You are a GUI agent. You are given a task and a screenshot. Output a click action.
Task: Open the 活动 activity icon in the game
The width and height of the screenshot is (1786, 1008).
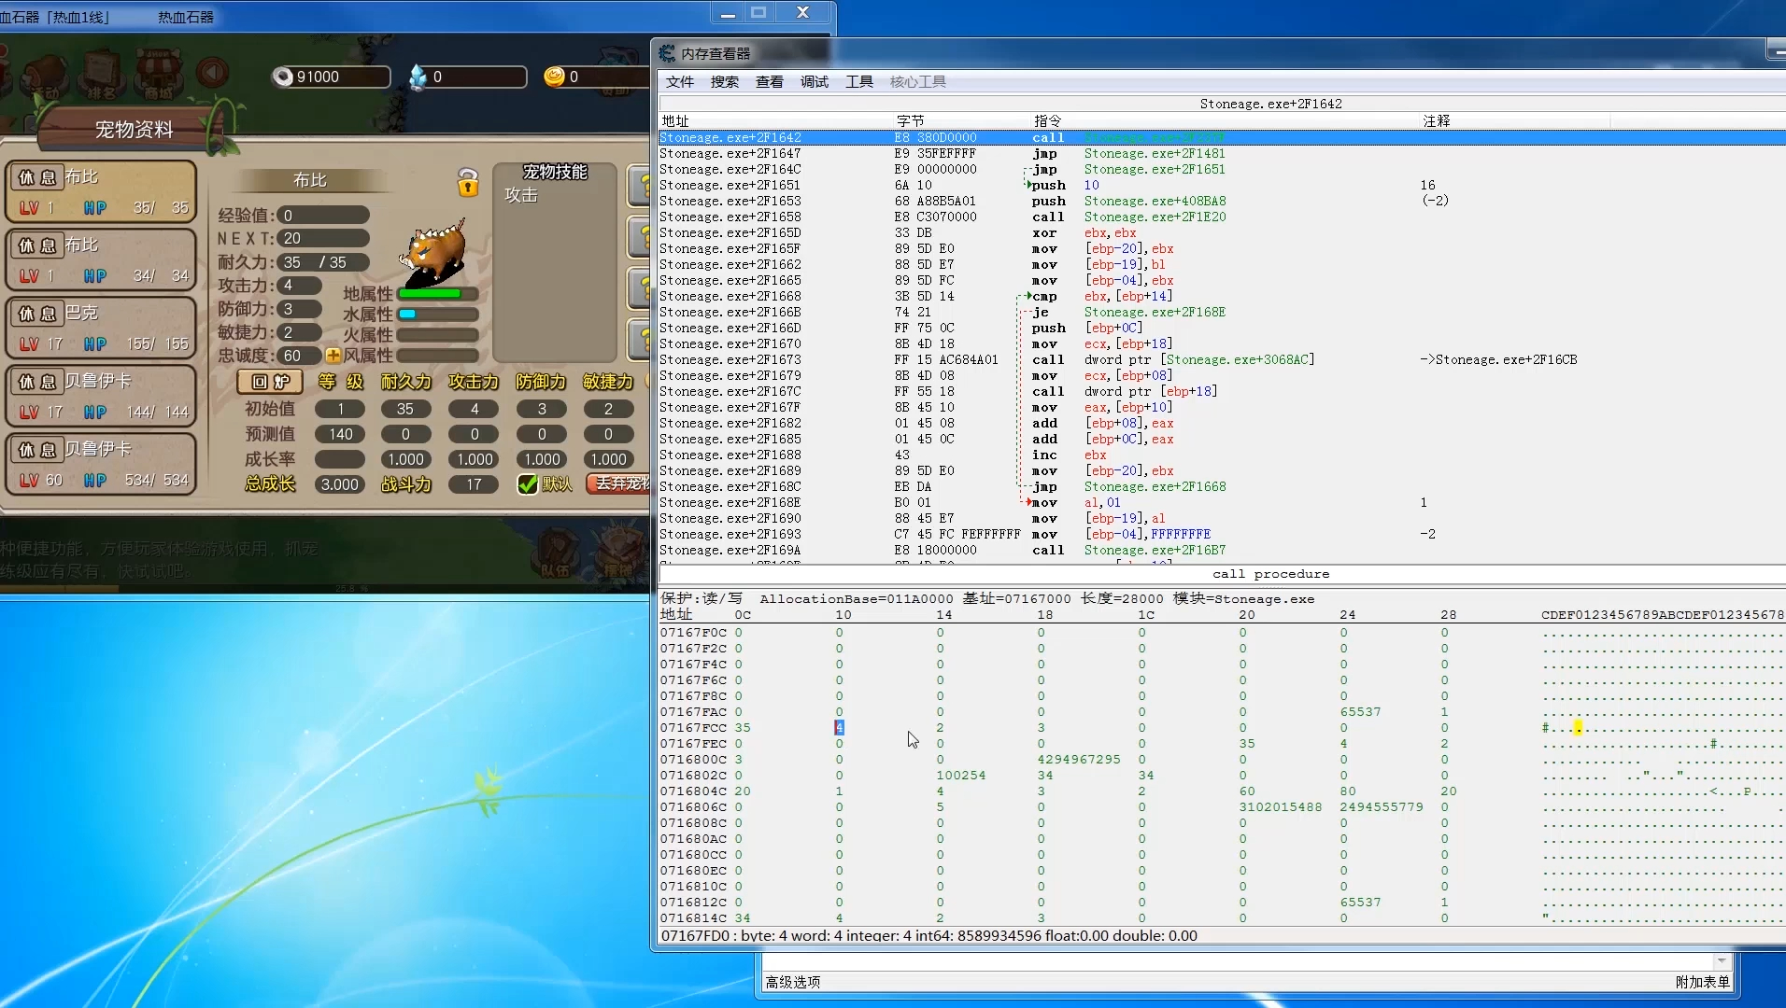click(x=45, y=75)
